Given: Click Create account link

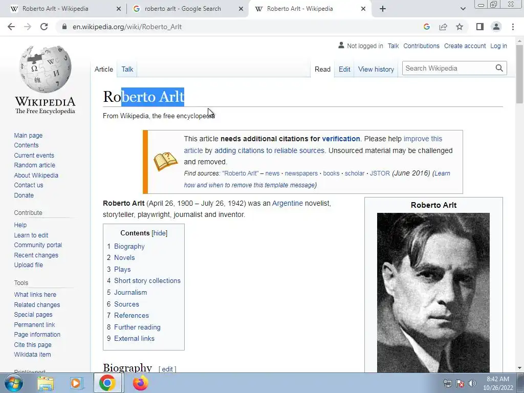Looking at the screenshot, I should (465, 46).
